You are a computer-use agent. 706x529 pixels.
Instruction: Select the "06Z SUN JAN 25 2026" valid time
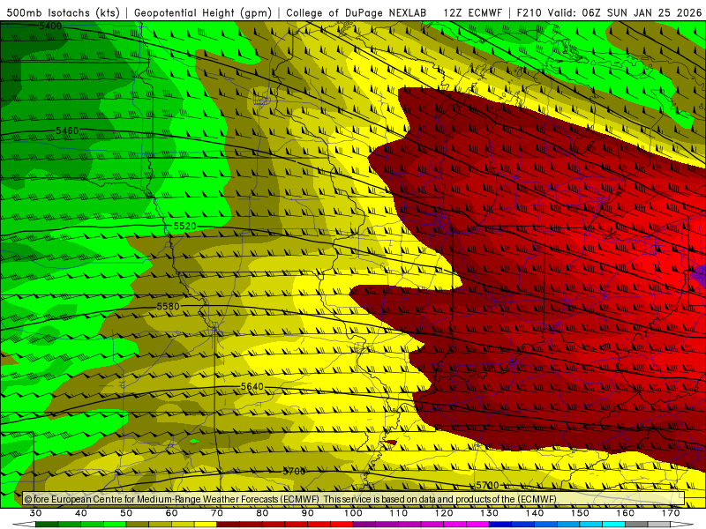(642, 12)
